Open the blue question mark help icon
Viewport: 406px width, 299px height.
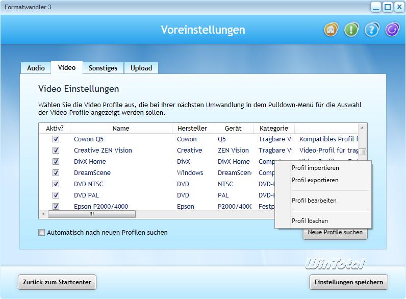pyautogui.click(x=372, y=30)
